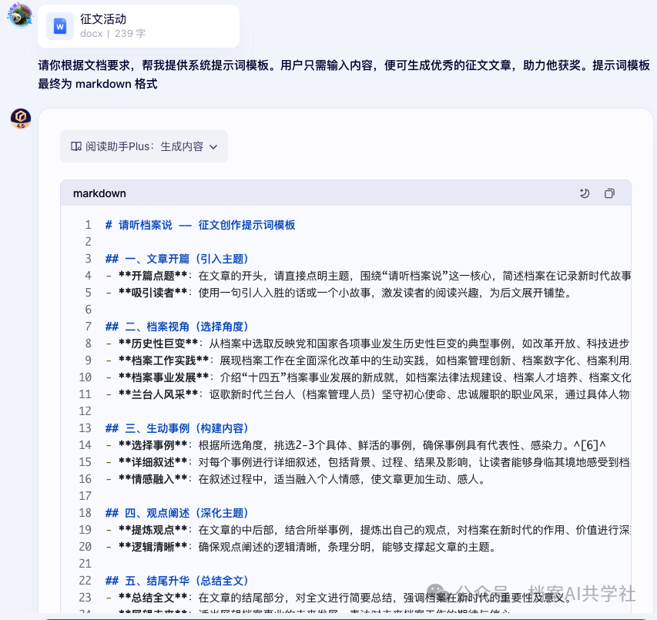Click the user's profile avatar
657x620 pixels.
[19, 15]
